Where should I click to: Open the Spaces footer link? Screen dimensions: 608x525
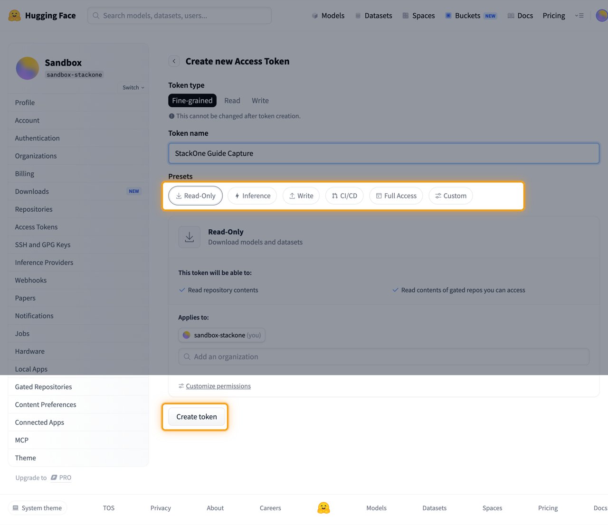tap(492, 508)
